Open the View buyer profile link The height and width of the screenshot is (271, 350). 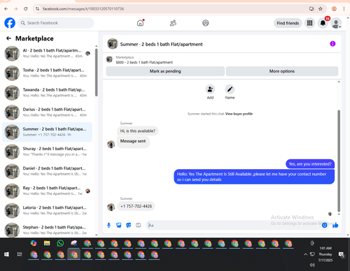tap(239, 114)
